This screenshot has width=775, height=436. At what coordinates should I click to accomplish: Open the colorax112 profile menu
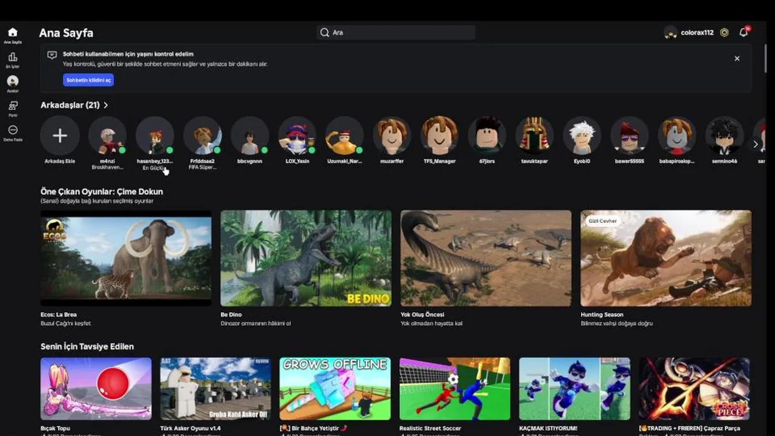pyautogui.click(x=689, y=33)
